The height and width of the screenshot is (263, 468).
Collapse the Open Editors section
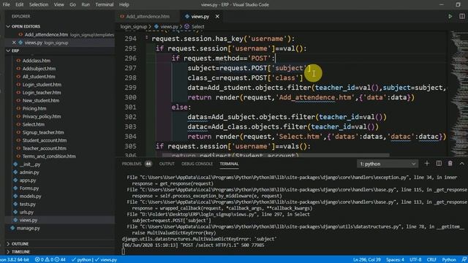[x=8, y=26]
